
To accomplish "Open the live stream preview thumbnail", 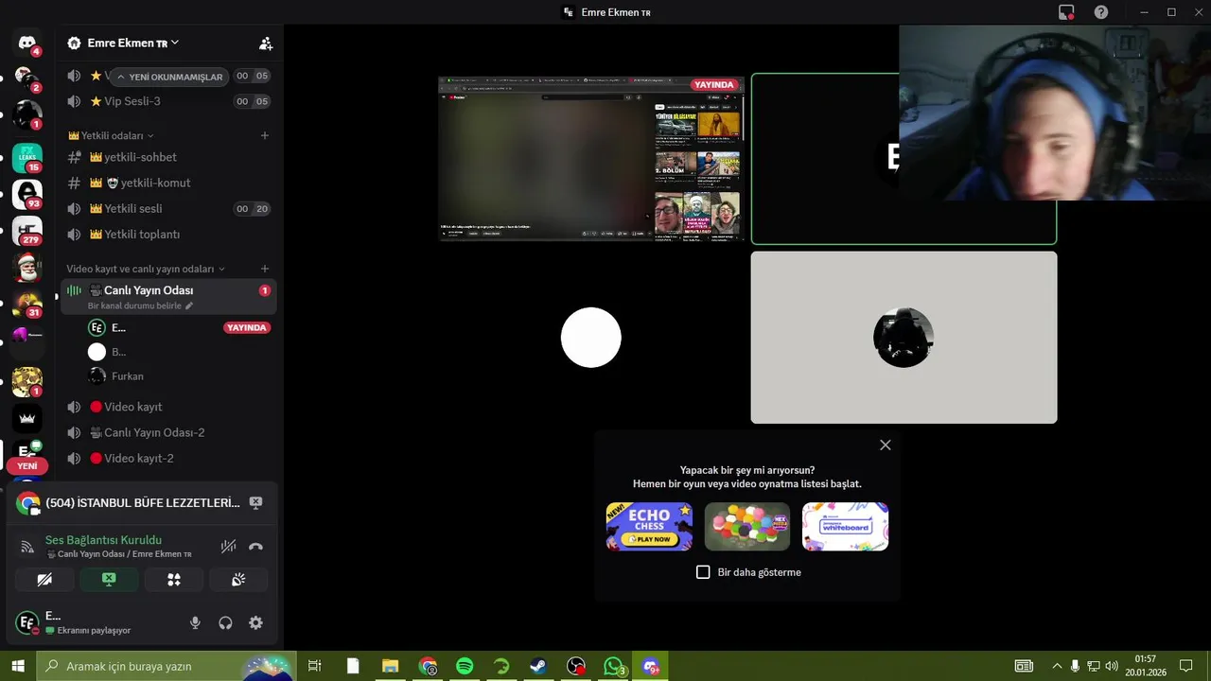I will point(590,159).
